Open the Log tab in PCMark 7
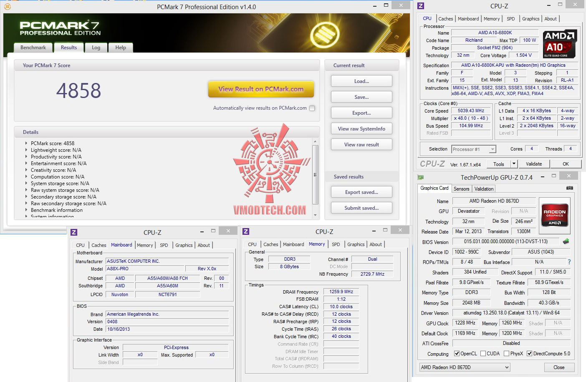 (96, 48)
